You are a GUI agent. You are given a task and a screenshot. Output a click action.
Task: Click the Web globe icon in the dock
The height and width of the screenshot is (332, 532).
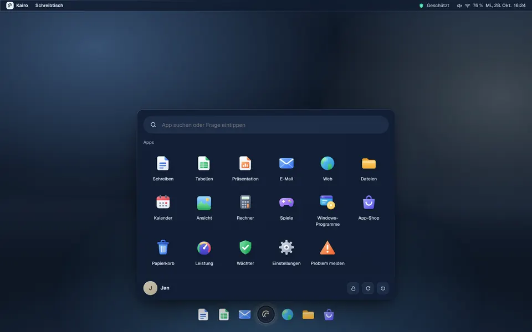tap(288, 314)
